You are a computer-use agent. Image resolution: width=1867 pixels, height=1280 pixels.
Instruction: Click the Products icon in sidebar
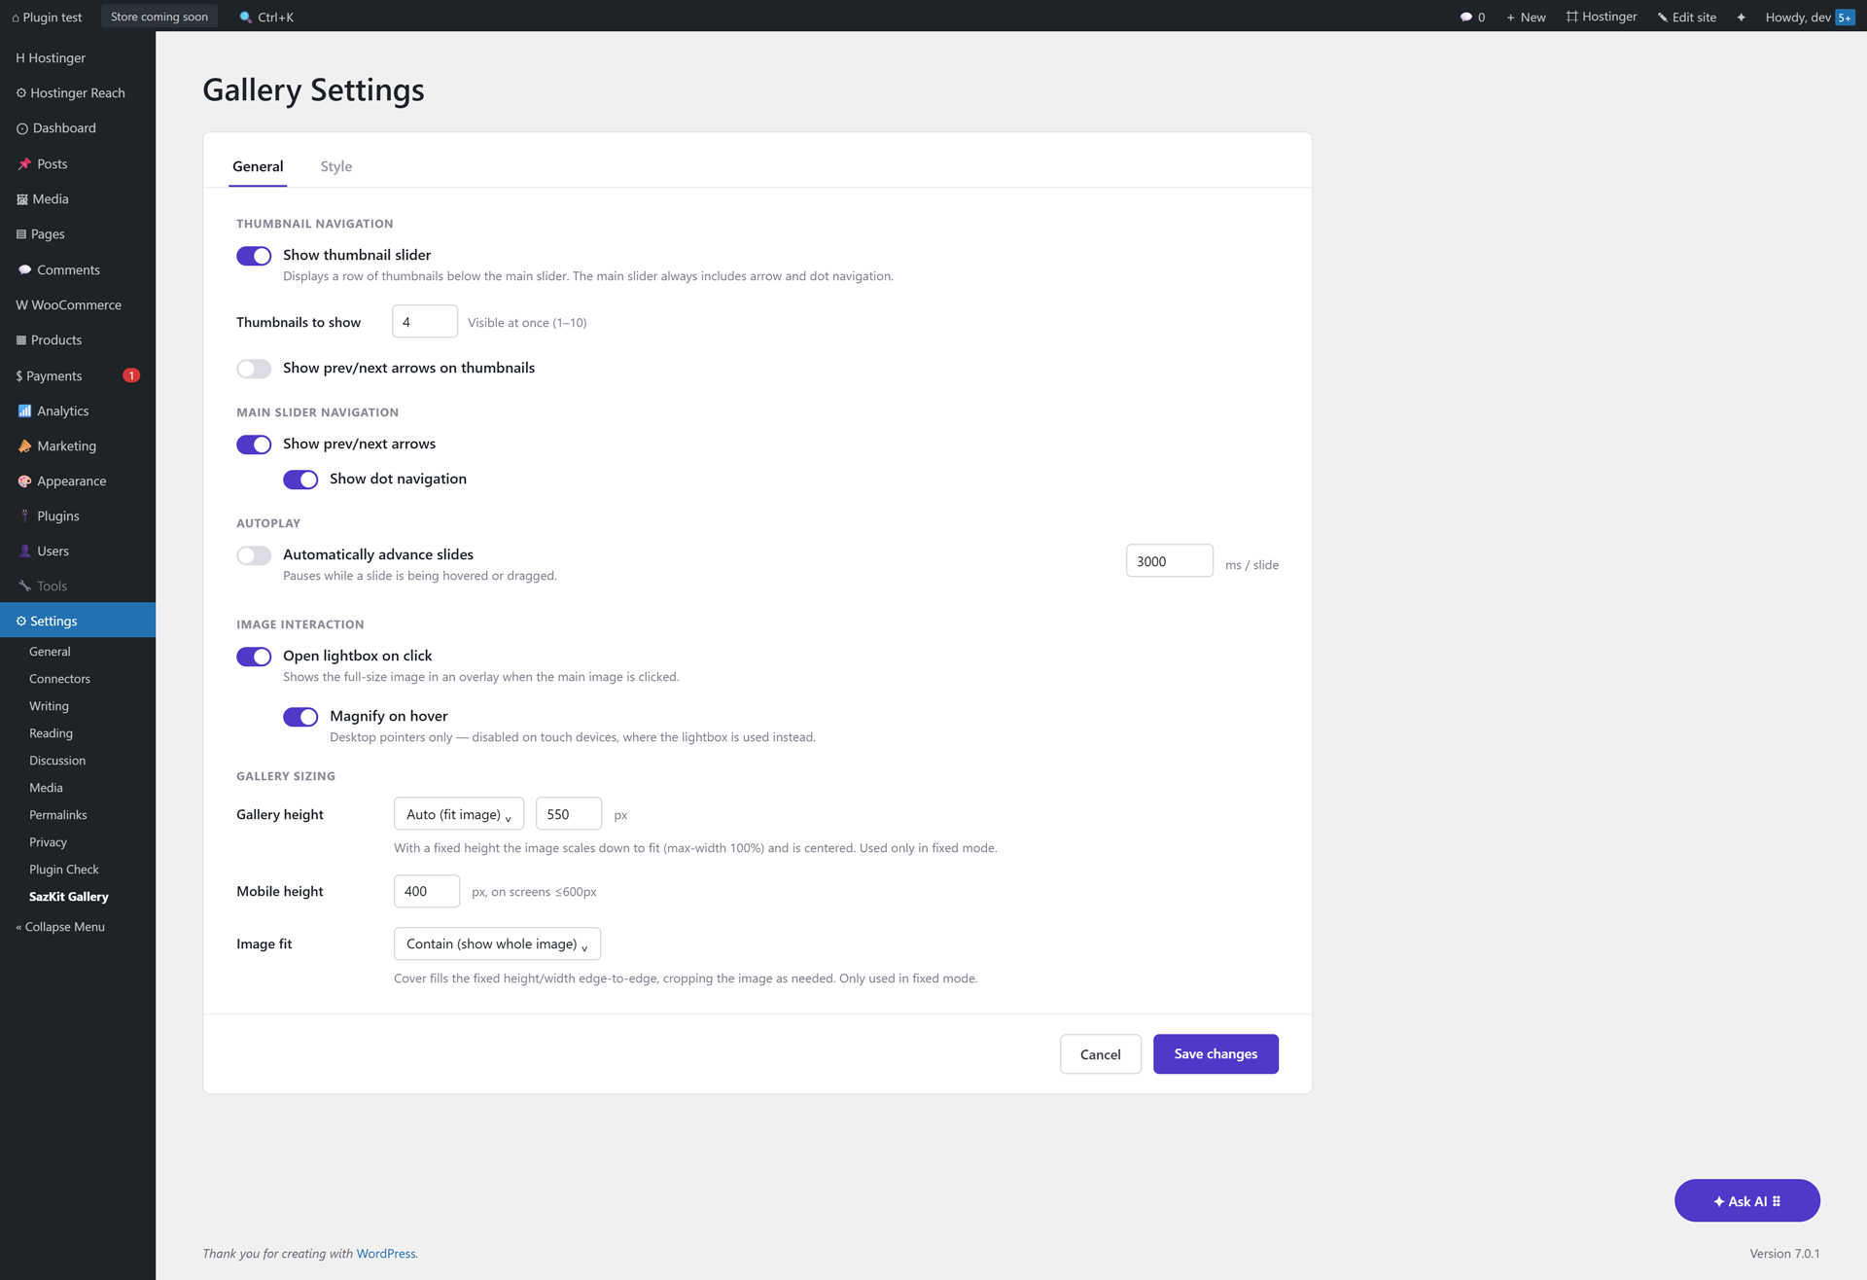21,340
